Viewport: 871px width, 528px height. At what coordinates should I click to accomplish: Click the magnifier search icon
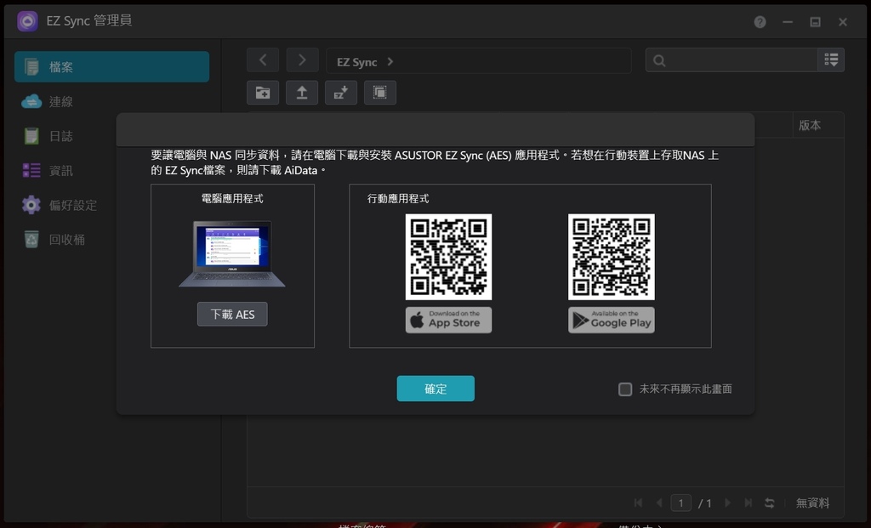point(659,60)
